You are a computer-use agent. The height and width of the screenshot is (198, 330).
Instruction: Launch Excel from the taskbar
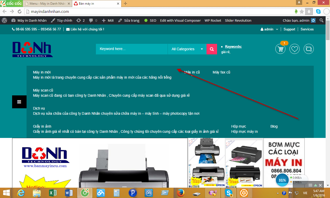53,193
